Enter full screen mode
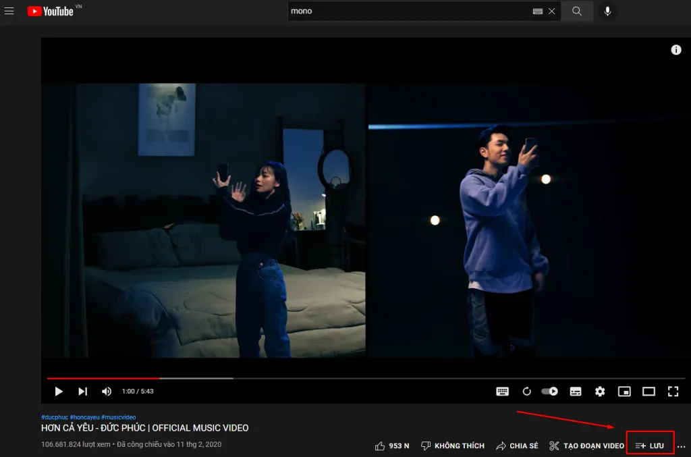The height and width of the screenshot is (457, 691). click(673, 392)
